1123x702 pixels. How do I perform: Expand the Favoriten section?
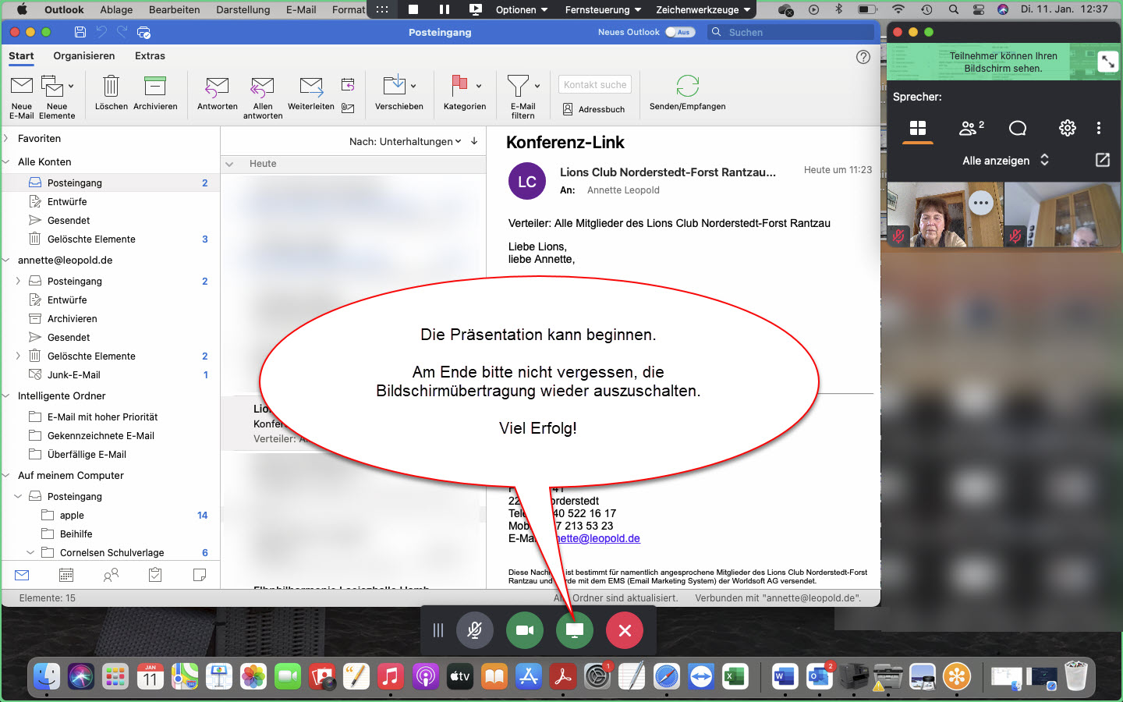(6, 138)
